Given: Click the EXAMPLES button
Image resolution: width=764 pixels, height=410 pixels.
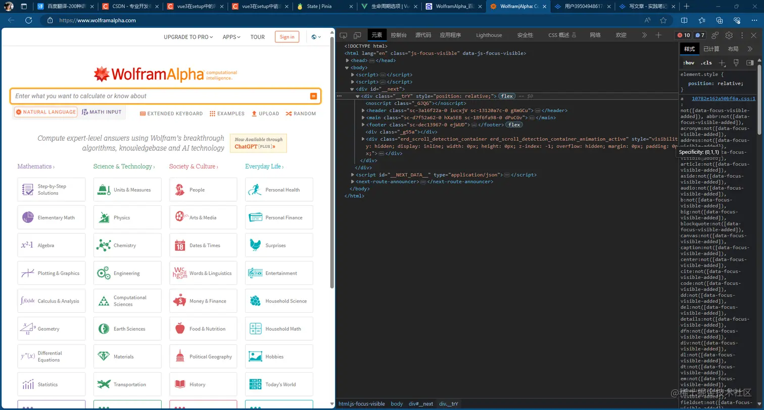Looking at the screenshot, I should 227,113.
